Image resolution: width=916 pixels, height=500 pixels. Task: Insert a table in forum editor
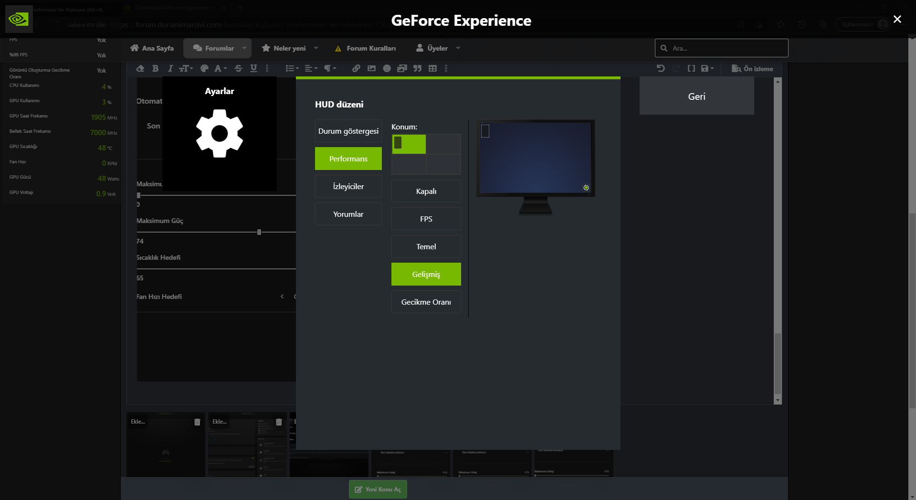click(432, 68)
